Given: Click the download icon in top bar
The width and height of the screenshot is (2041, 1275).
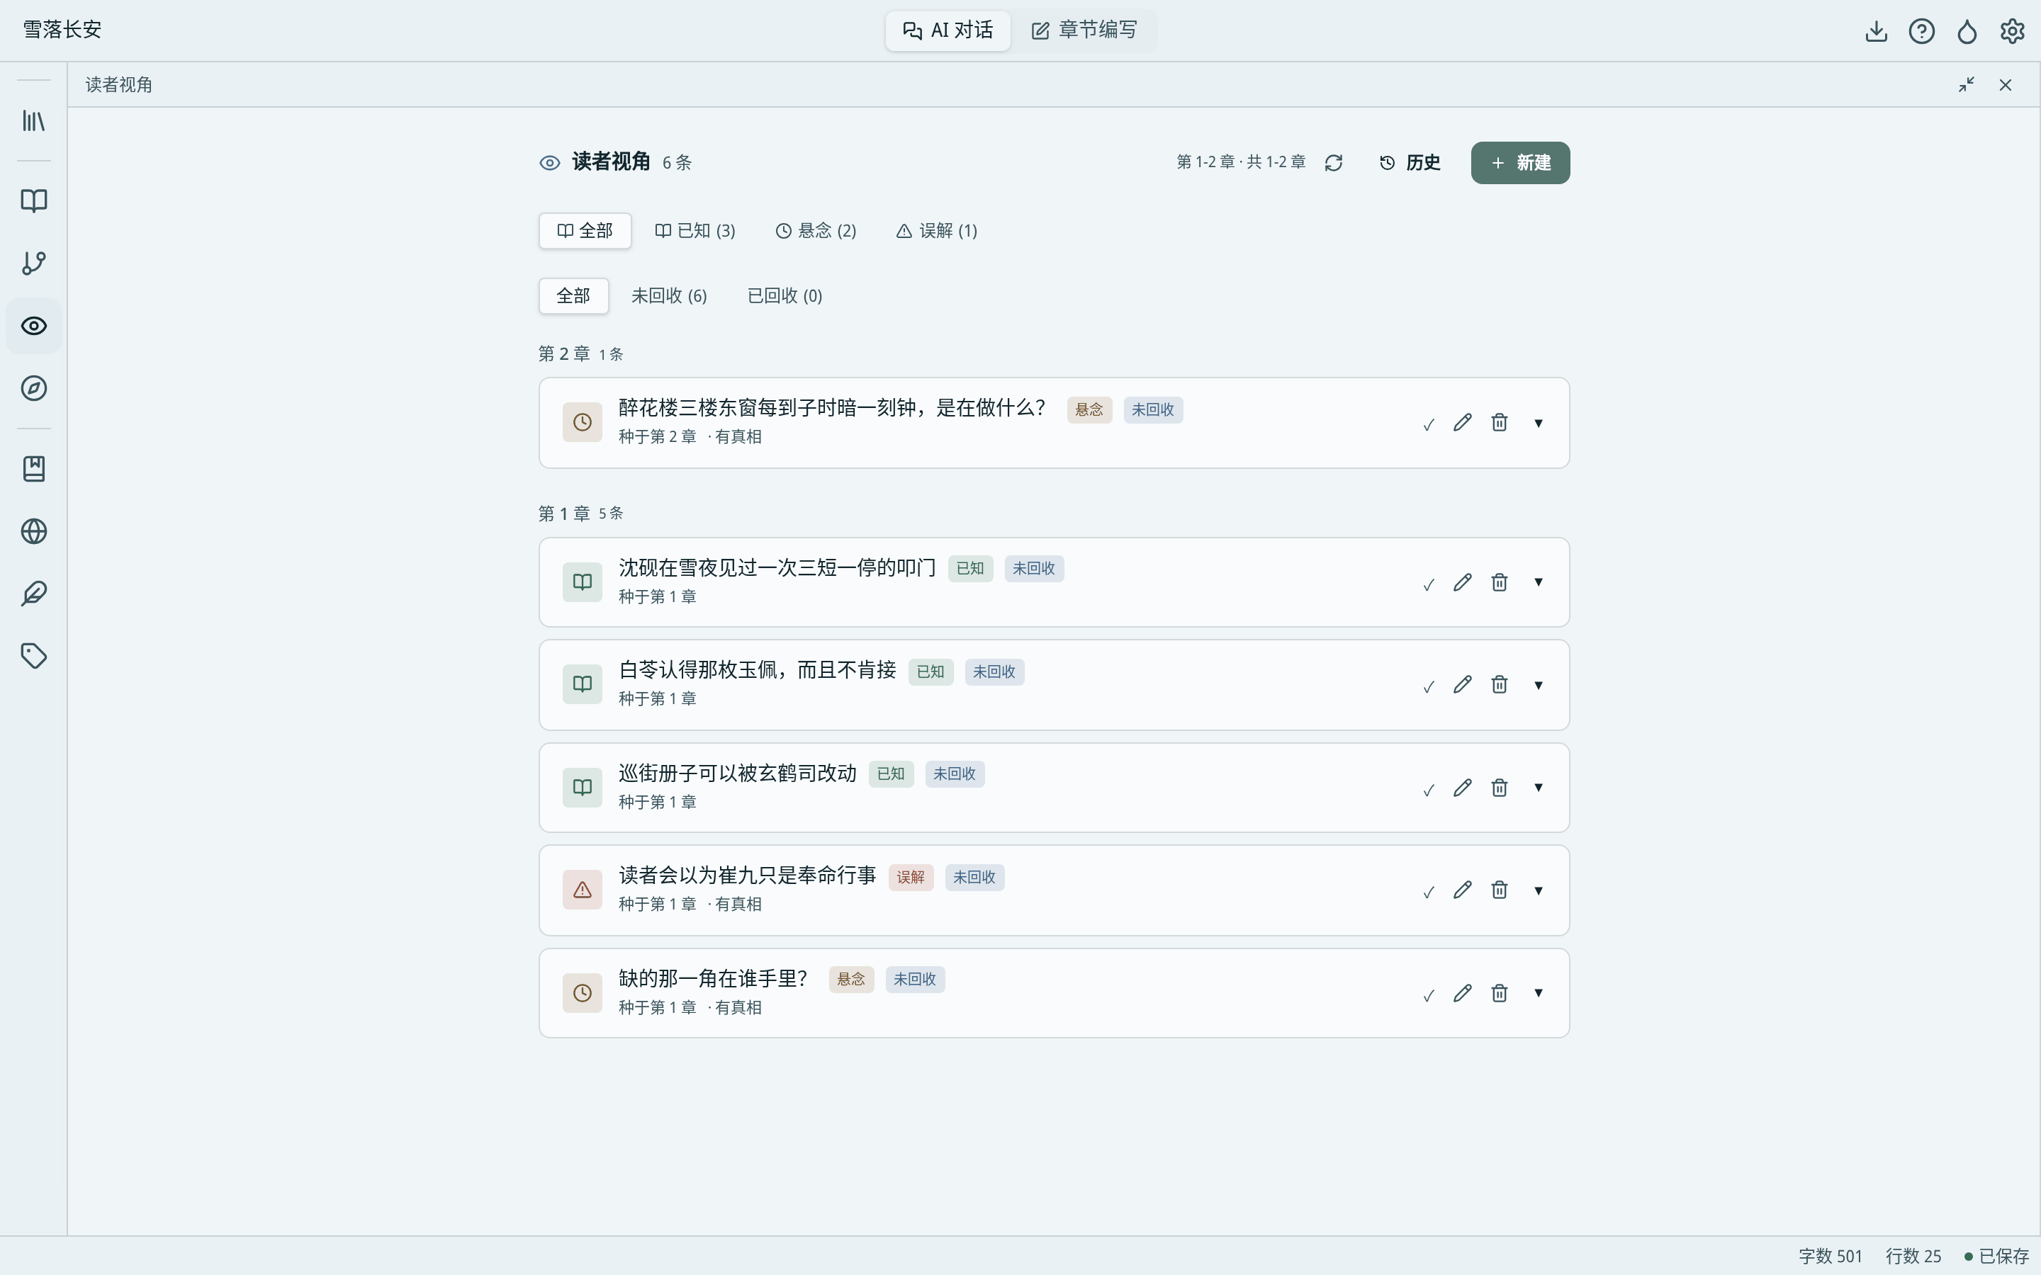Looking at the screenshot, I should [1876, 31].
